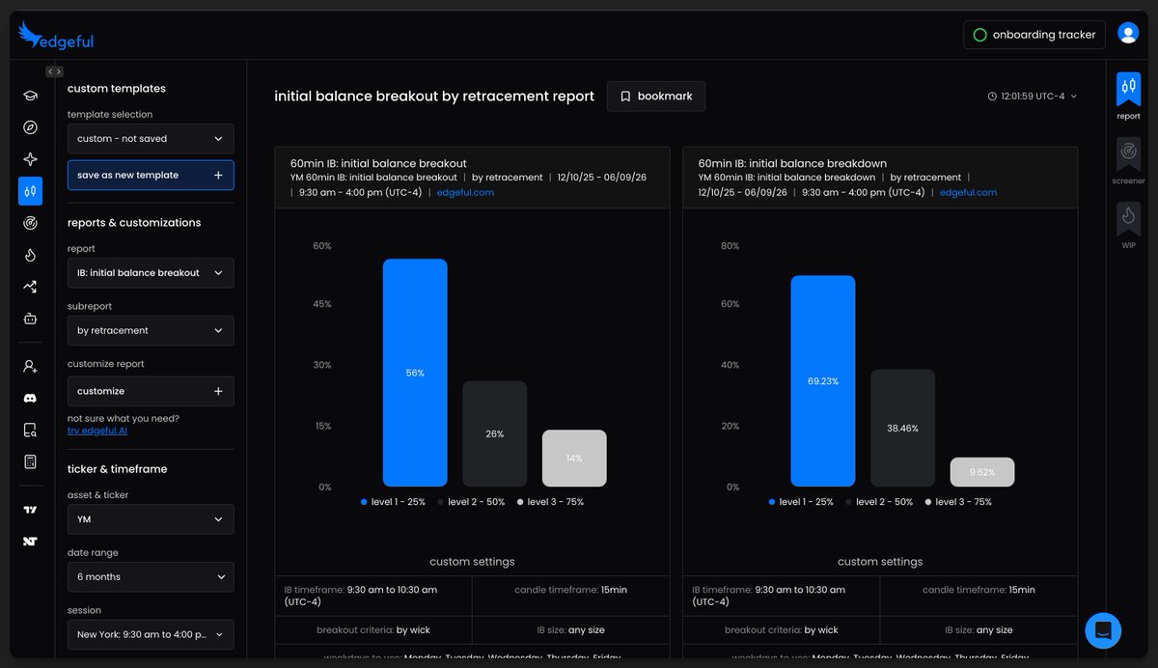Click the NinjaTrader logo icon in sidebar
The width and height of the screenshot is (1158, 668).
coord(30,542)
